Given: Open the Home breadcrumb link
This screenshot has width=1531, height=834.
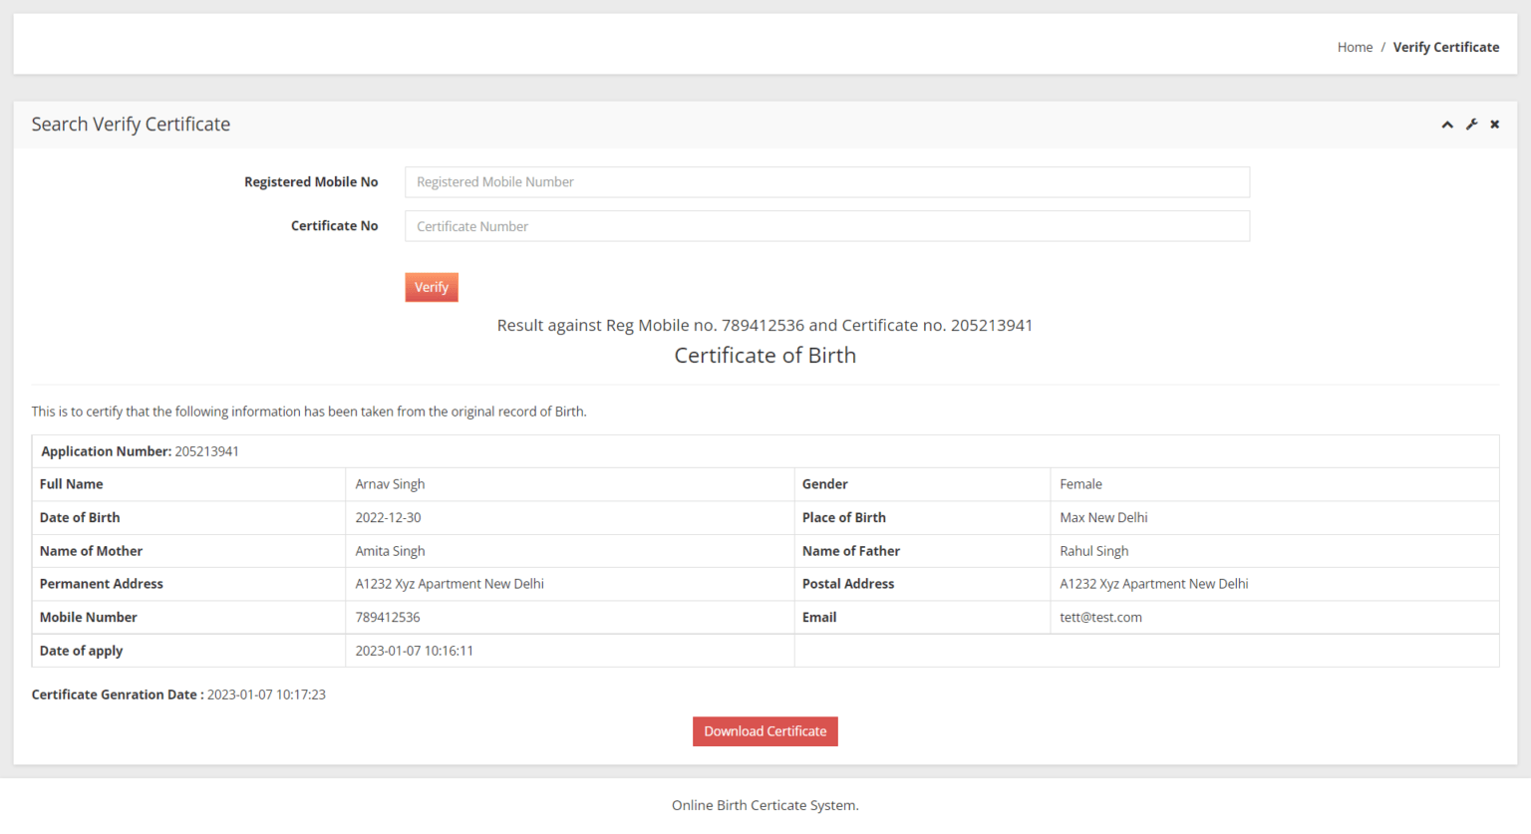Looking at the screenshot, I should (x=1355, y=46).
